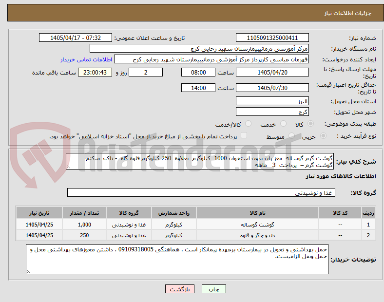Viewport: 384px width, 302px height.
Task: Select the گوشت گوساله table row
Action: [196, 225]
